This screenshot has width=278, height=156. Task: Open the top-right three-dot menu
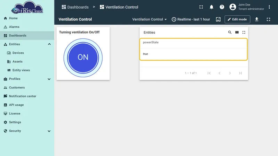click(269, 7)
